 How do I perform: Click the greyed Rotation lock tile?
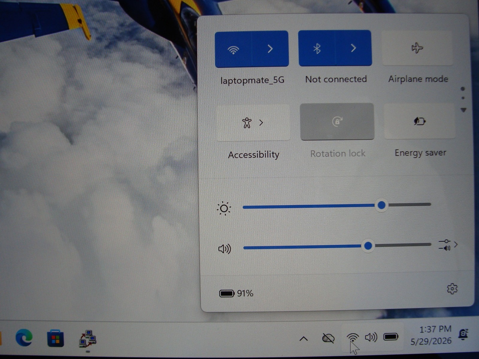coord(337,121)
